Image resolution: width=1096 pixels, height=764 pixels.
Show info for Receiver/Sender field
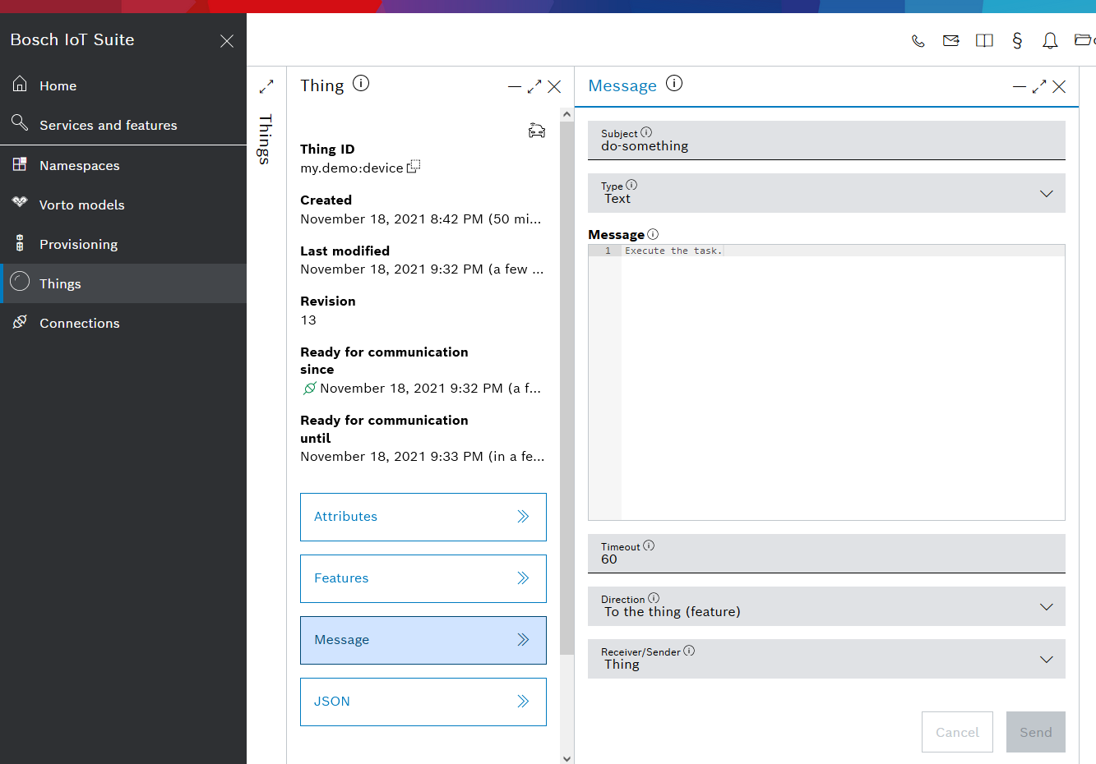pyautogui.click(x=689, y=651)
